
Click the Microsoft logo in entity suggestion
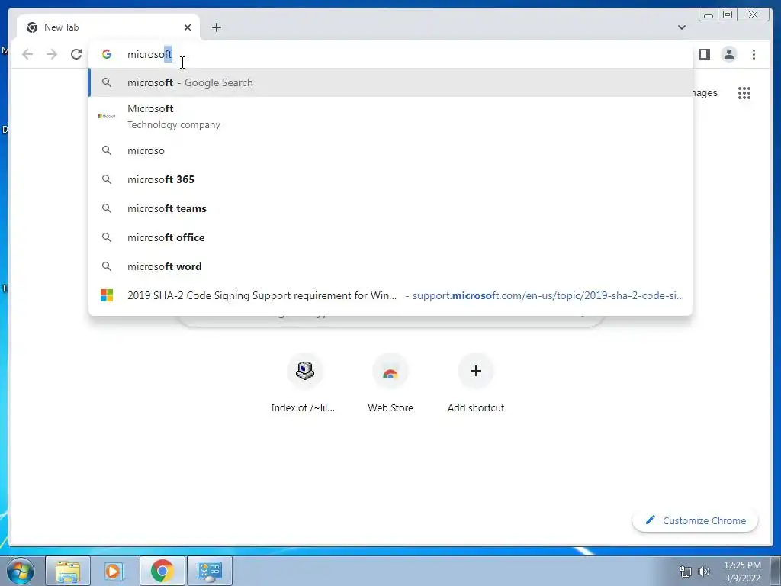[x=107, y=116]
